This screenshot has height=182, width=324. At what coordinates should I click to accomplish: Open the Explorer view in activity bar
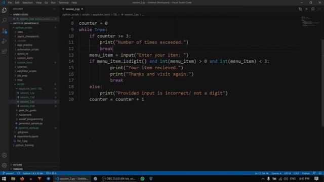[x=4, y=10]
